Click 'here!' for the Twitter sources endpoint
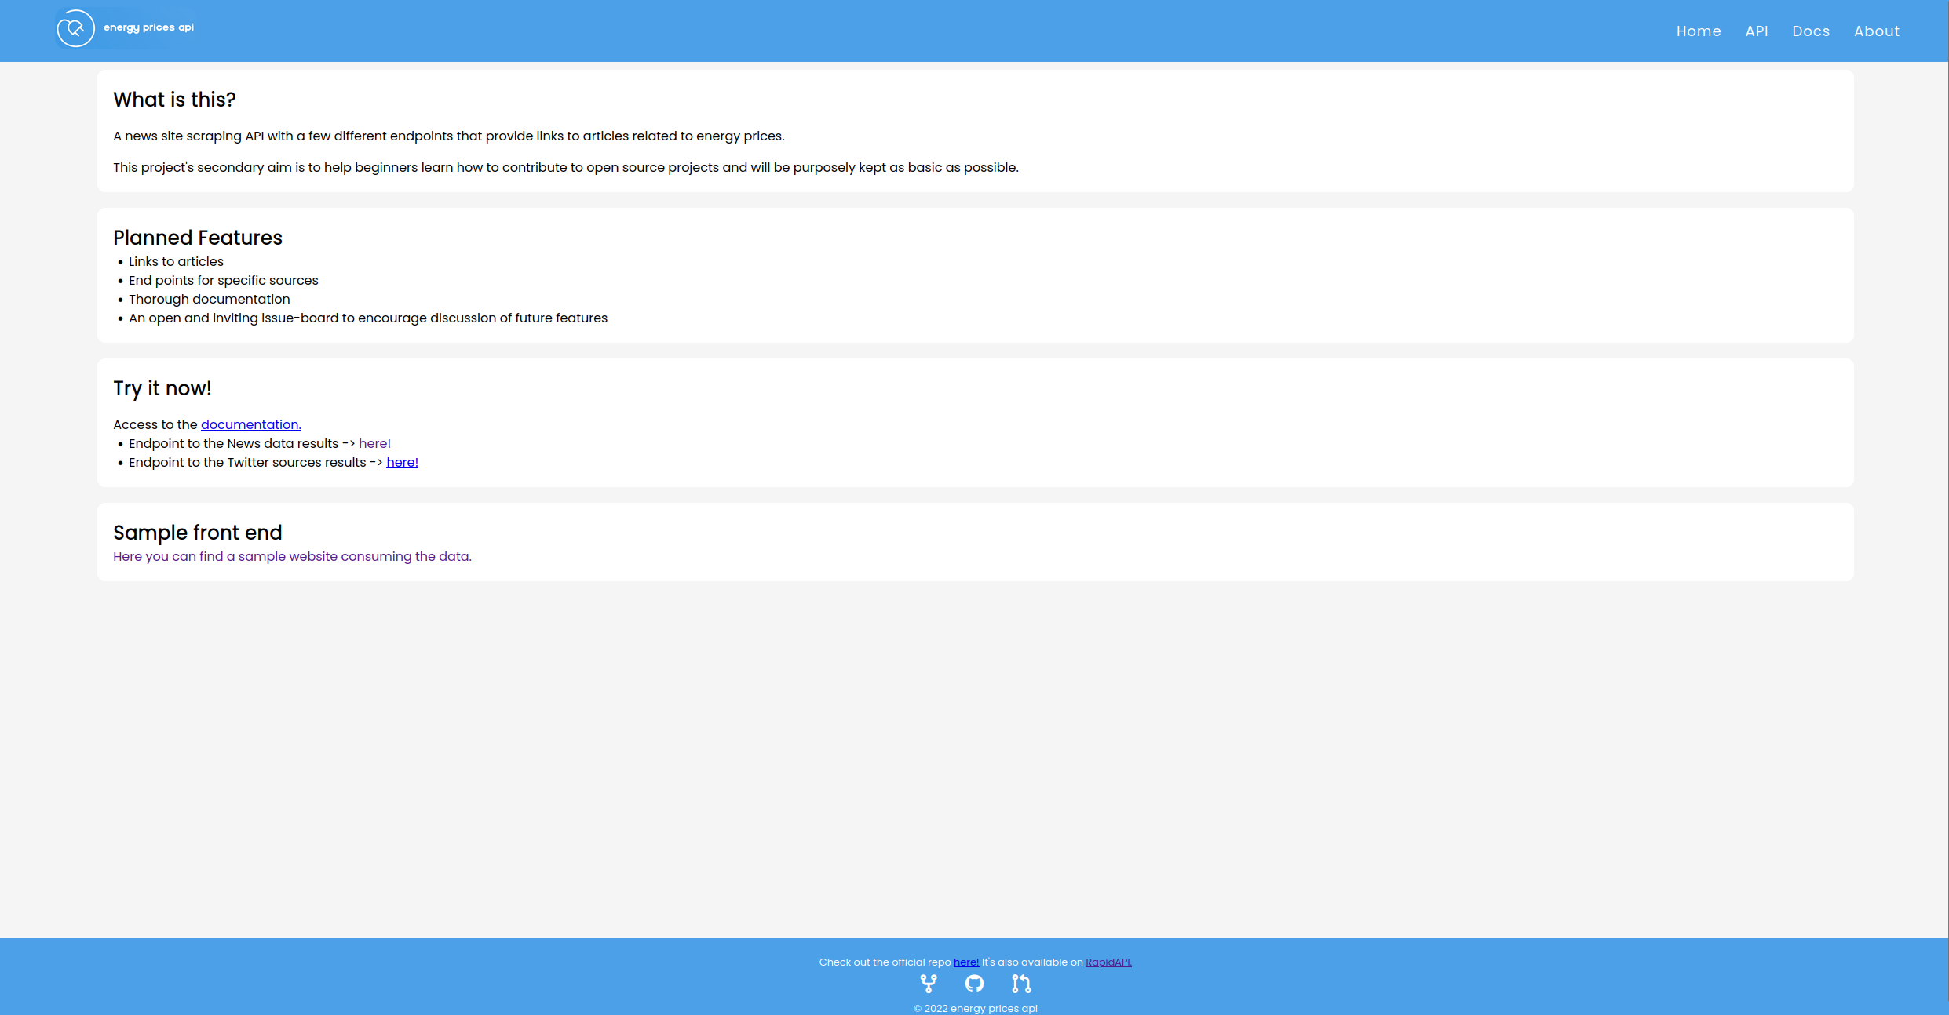This screenshot has width=1949, height=1015. point(402,462)
